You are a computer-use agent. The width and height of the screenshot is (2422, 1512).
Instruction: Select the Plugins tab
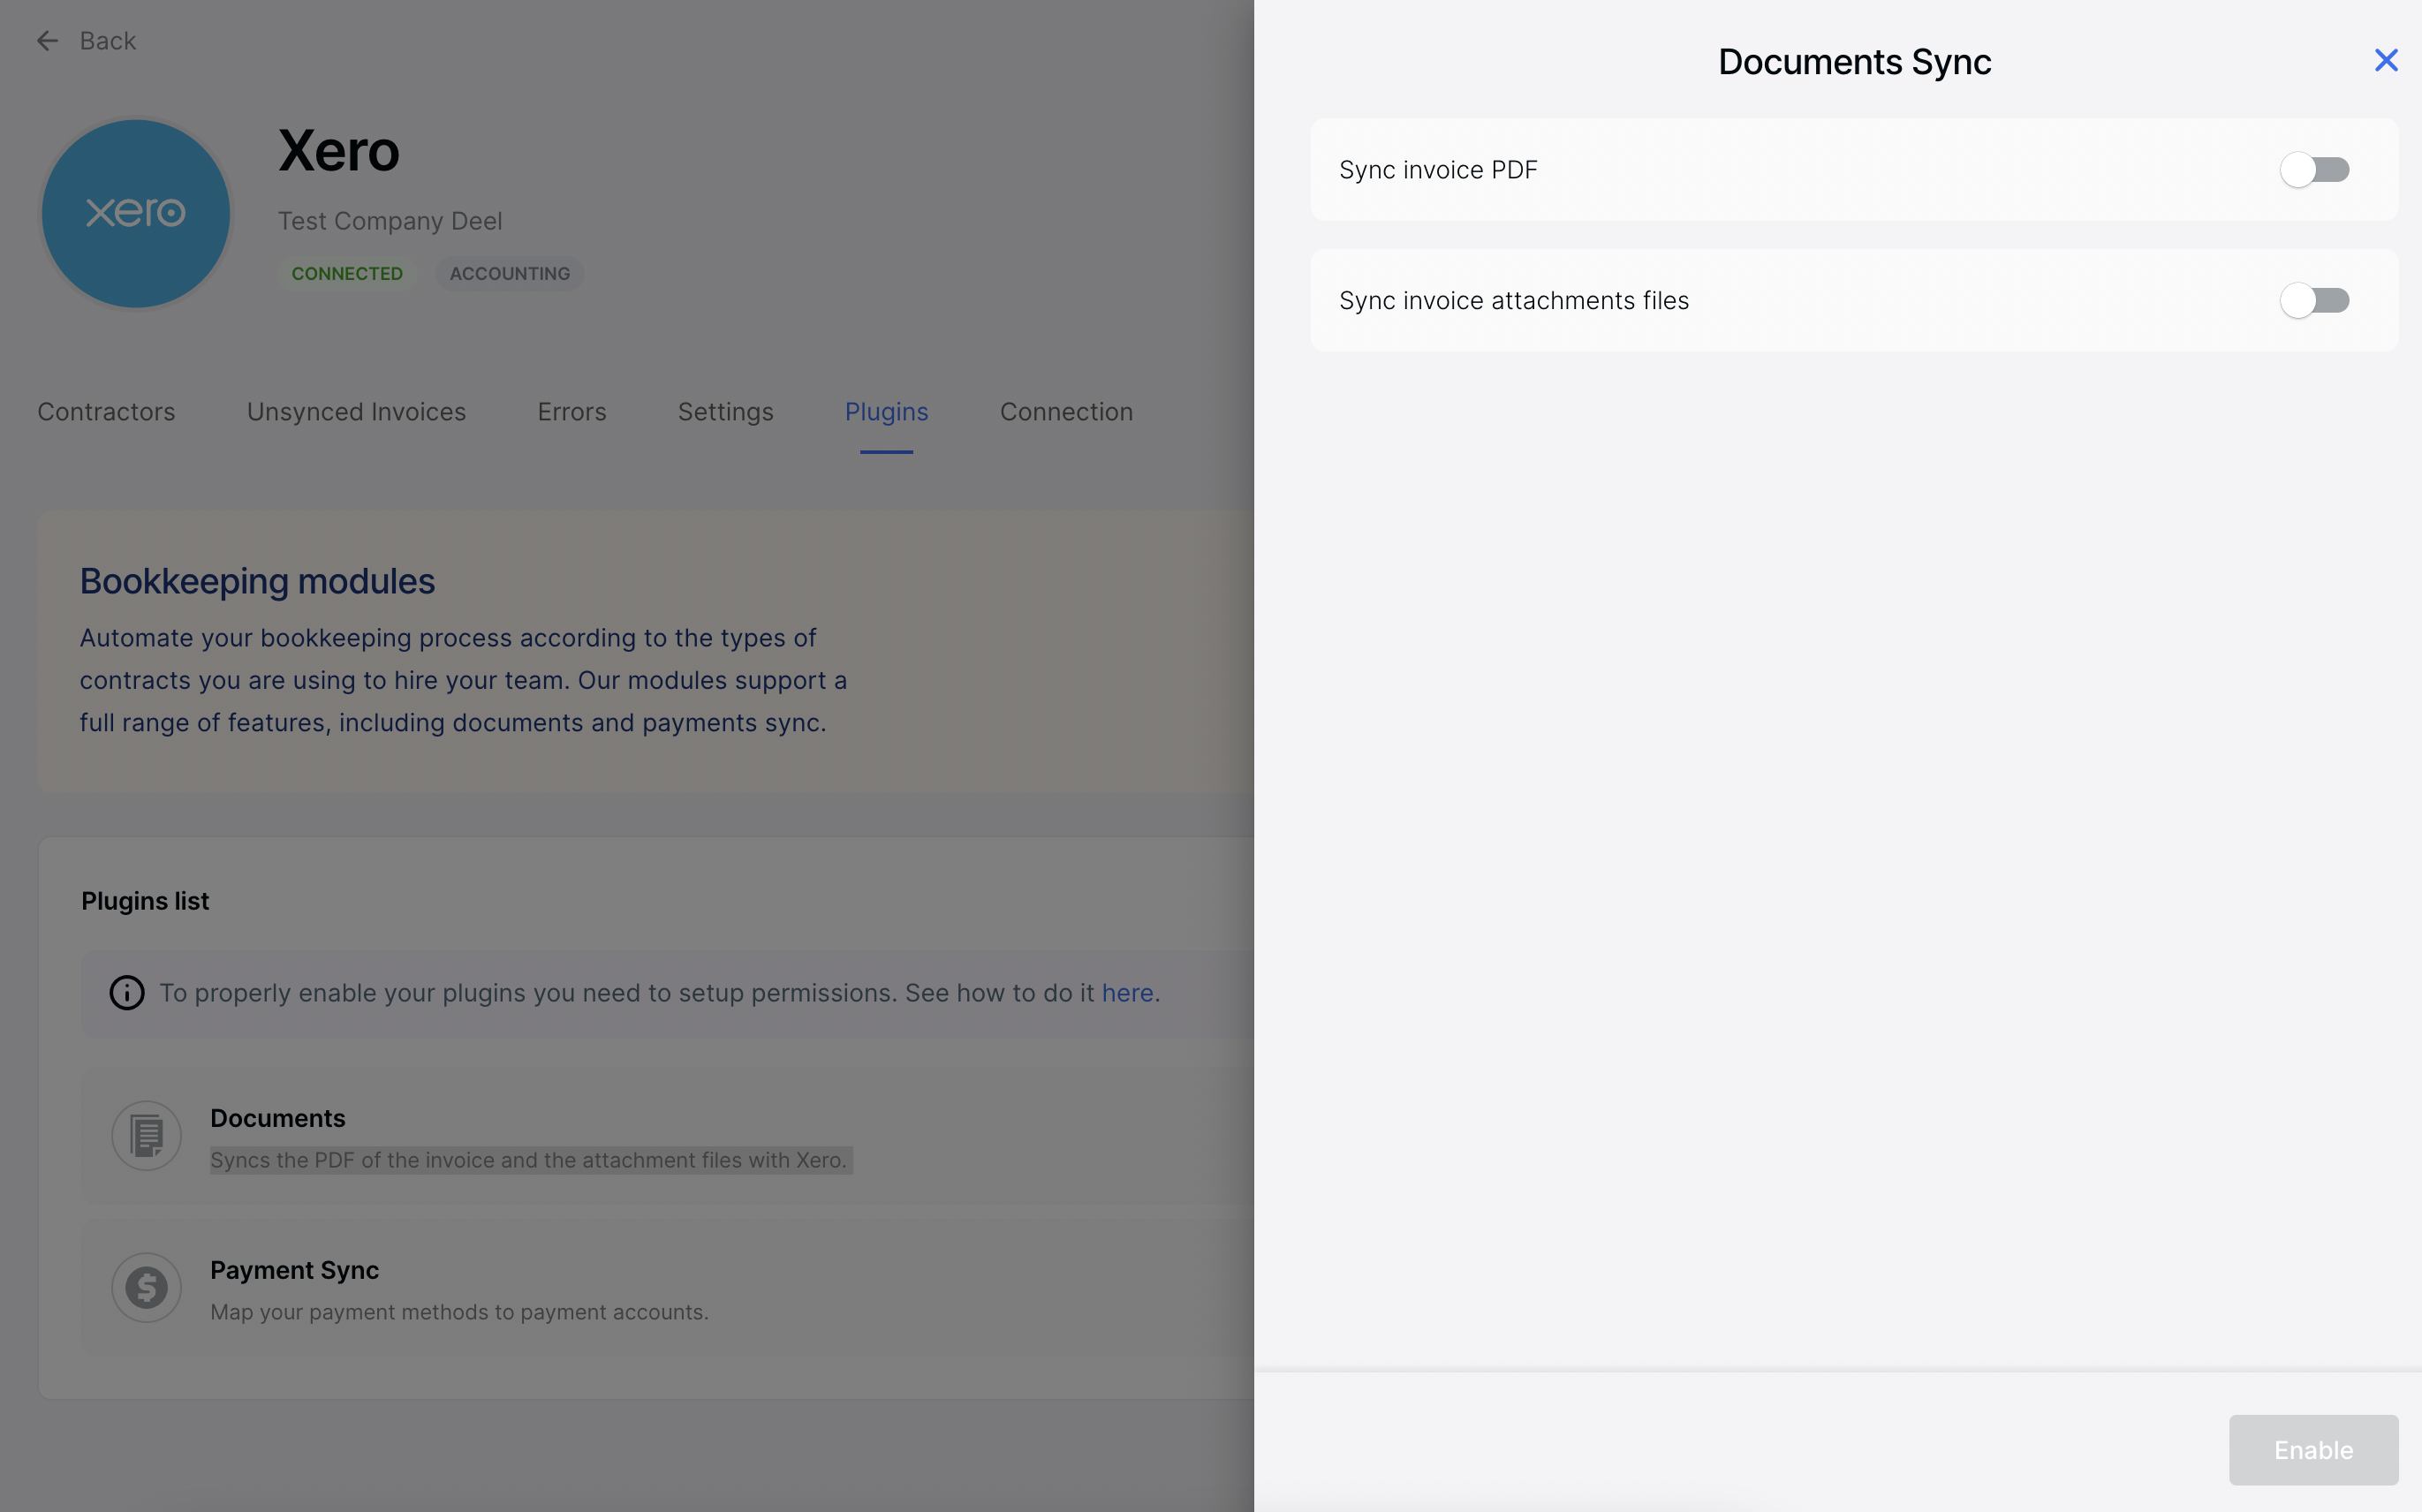[887, 412]
